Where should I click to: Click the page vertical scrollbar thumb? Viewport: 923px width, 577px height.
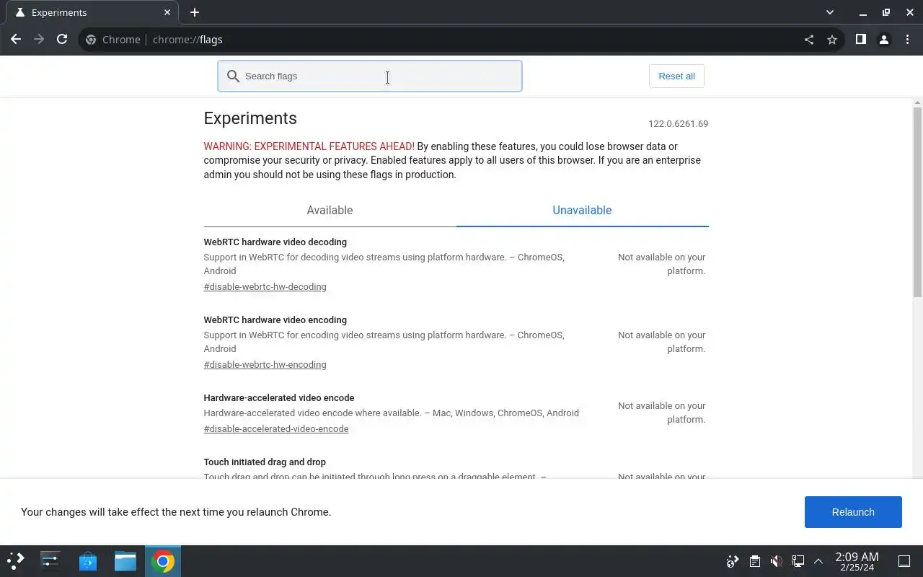coord(917,202)
